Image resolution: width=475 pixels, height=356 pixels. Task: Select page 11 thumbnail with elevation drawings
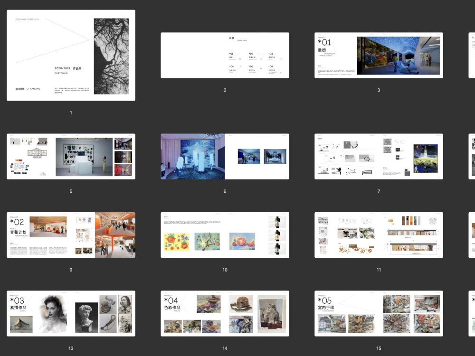pyautogui.click(x=379, y=235)
